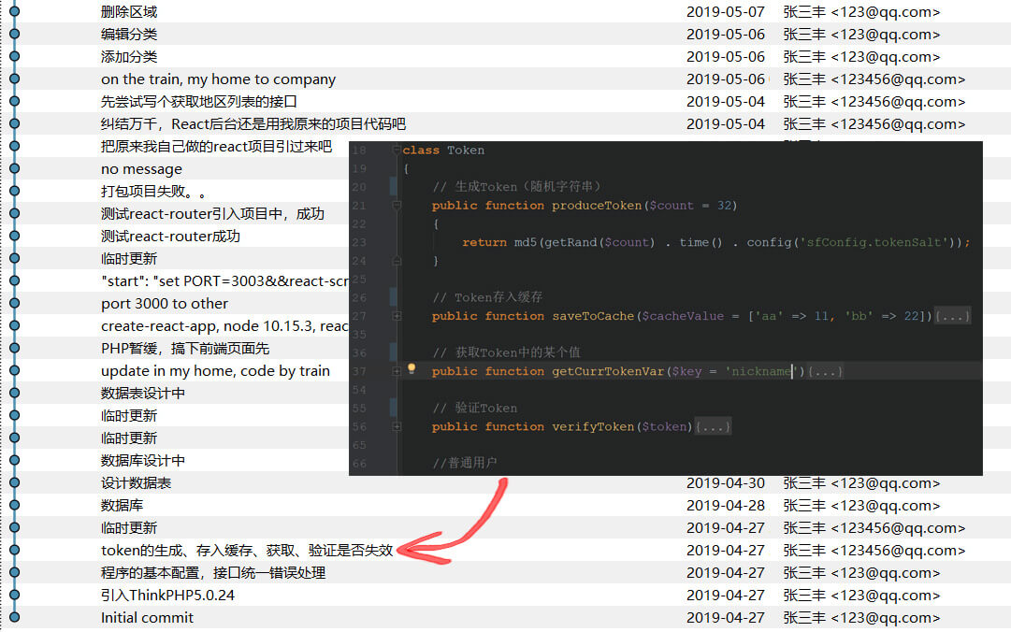Image resolution: width=1011 pixels, height=632 pixels.
Task: Collapse the class Token block
Action: coord(397,151)
